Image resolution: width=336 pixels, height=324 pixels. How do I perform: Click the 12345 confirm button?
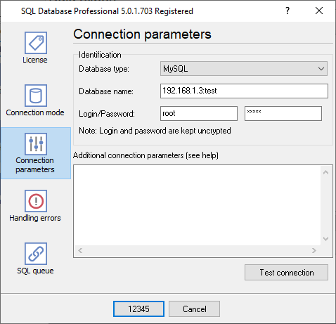(x=138, y=309)
